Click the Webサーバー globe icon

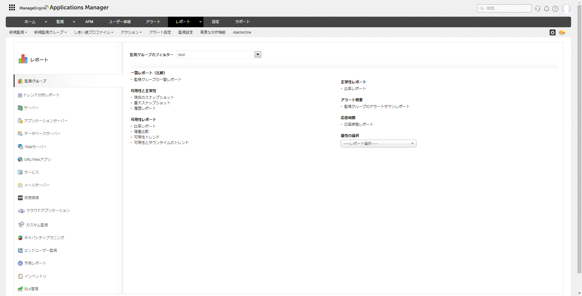[21, 147]
